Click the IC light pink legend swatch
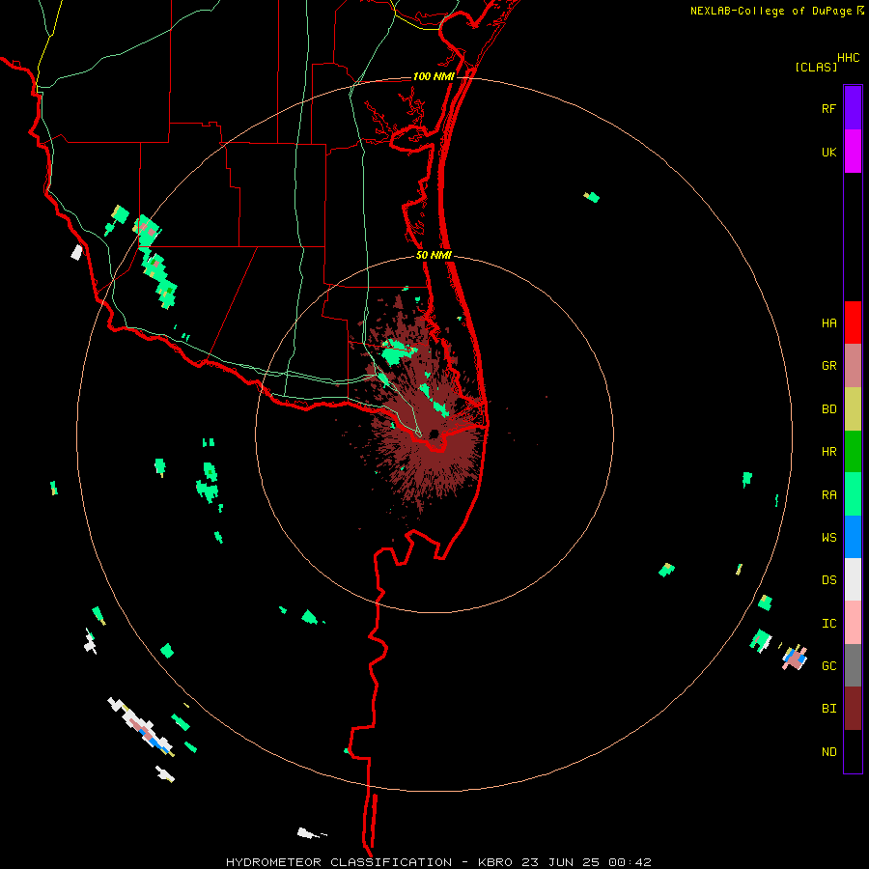The image size is (869, 869). [853, 623]
